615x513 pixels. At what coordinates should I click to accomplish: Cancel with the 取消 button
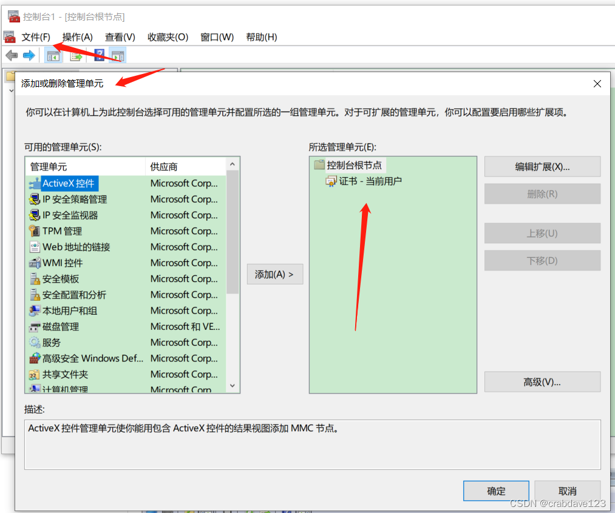[568, 491]
